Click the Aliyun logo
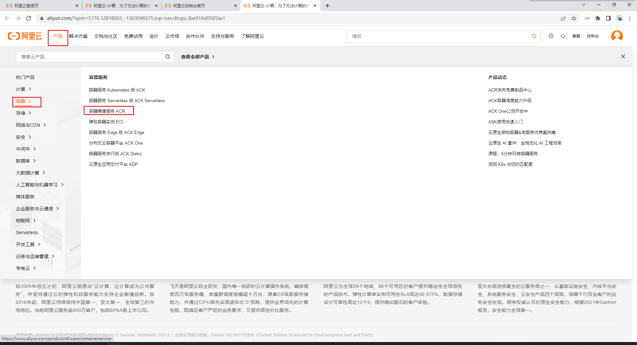This screenshot has width=637, height=345. [25, 36]
